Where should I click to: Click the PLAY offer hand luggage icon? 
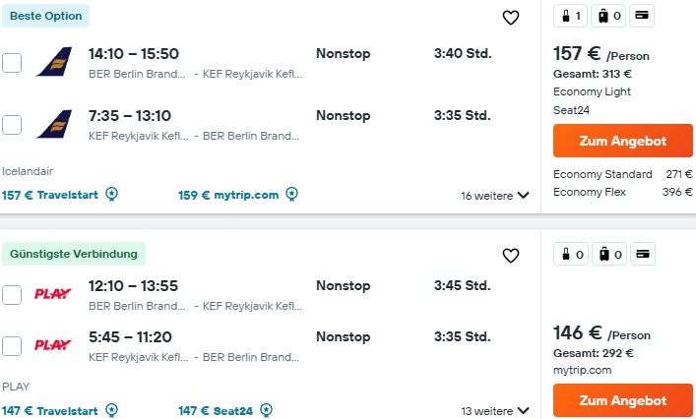pos(571,254)
